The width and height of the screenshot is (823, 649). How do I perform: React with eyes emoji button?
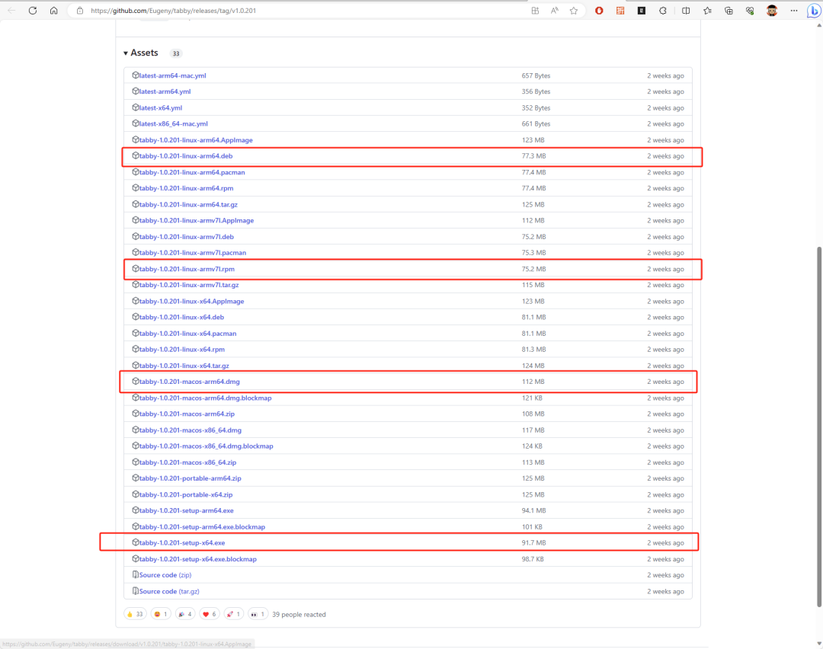pos(258,614)
